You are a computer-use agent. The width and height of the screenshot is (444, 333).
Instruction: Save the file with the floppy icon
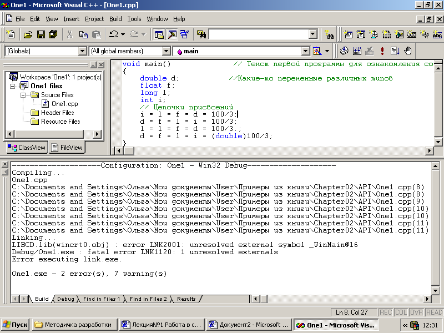[x=41, y=34]
